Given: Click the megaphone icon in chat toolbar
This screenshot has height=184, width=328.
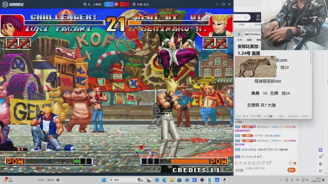Looking at the screenshot, I should (x=241, y=163).
